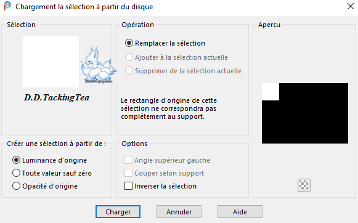Click the white selection thumbnail
358x223 pixels.
click(51, 62)
